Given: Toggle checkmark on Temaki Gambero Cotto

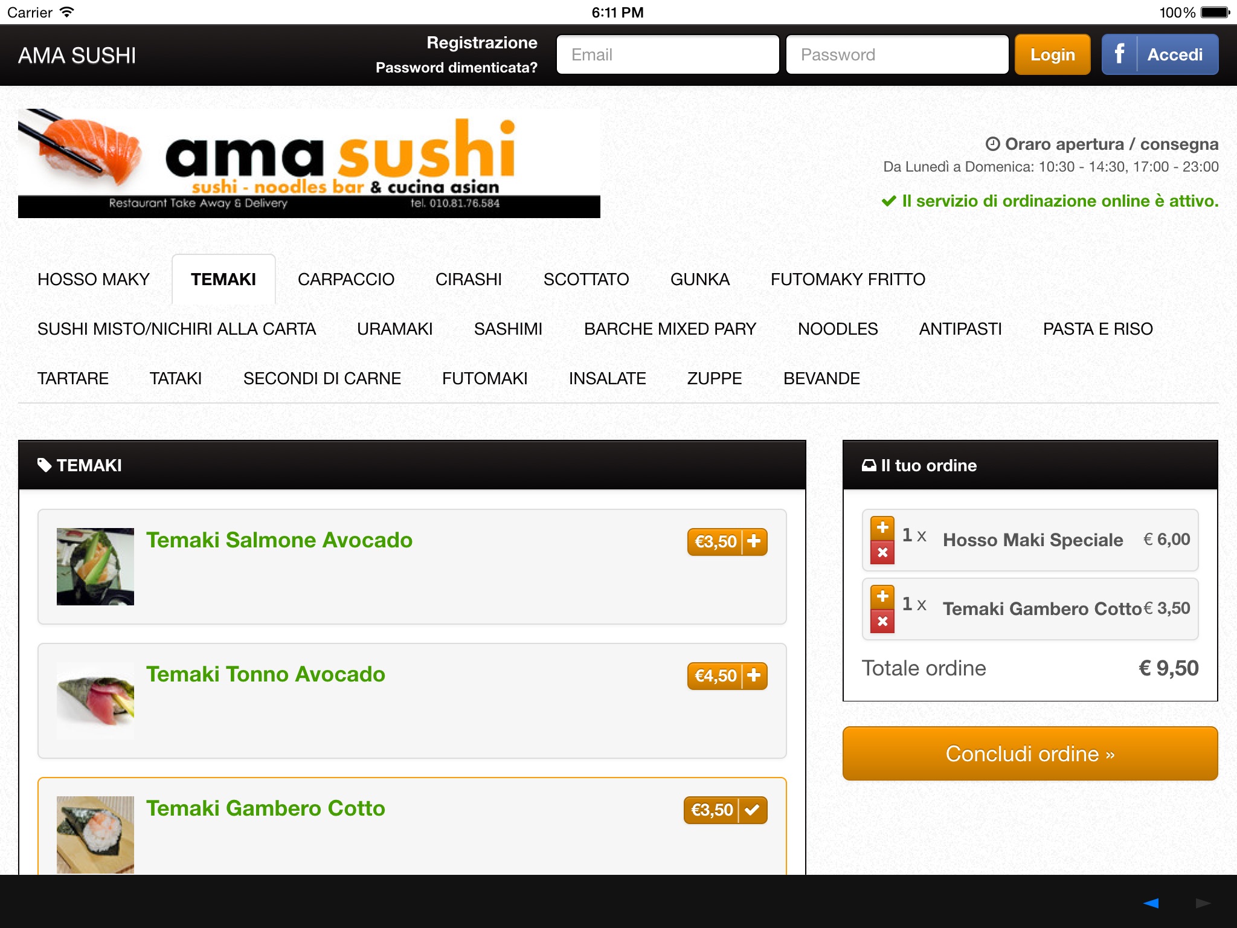Looking at the screenshot, I should (752, 810).
